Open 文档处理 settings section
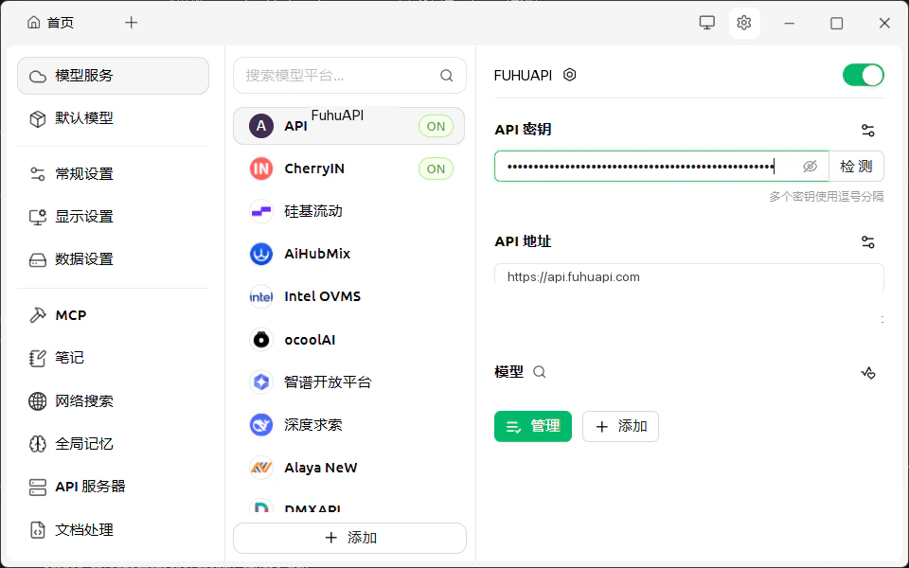The width and height of the screenshot is (909, 568). point(113,530)
